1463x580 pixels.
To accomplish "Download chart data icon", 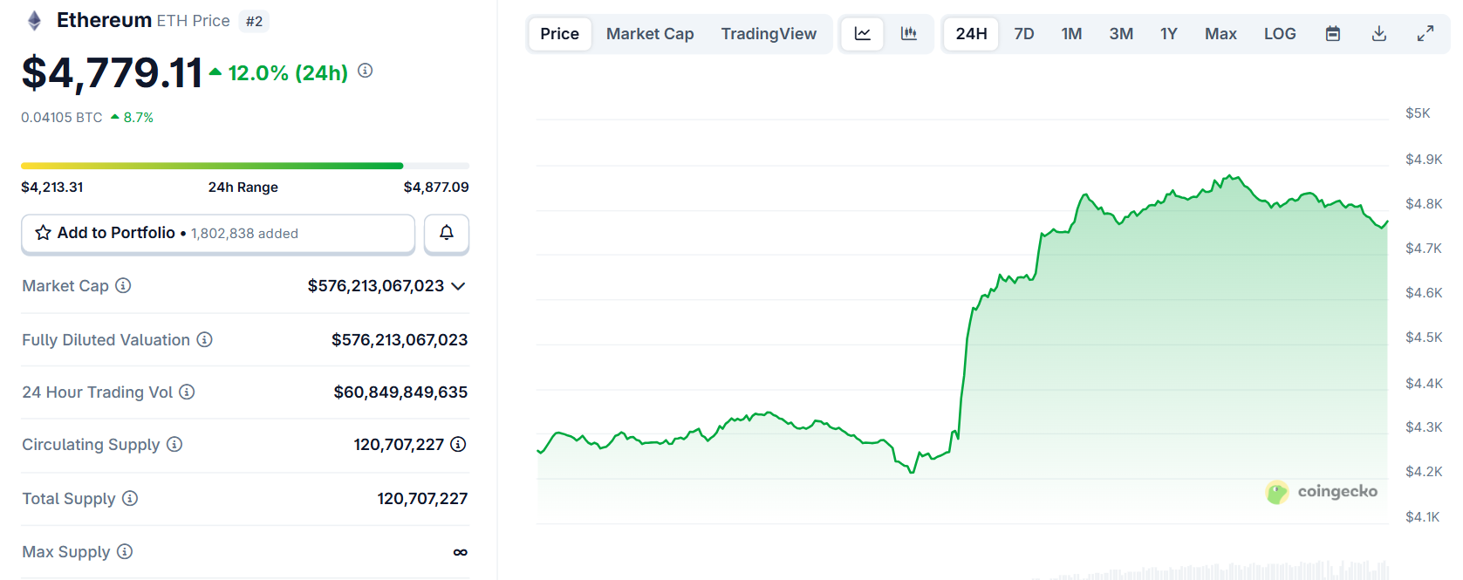I will coord(1379,34).
